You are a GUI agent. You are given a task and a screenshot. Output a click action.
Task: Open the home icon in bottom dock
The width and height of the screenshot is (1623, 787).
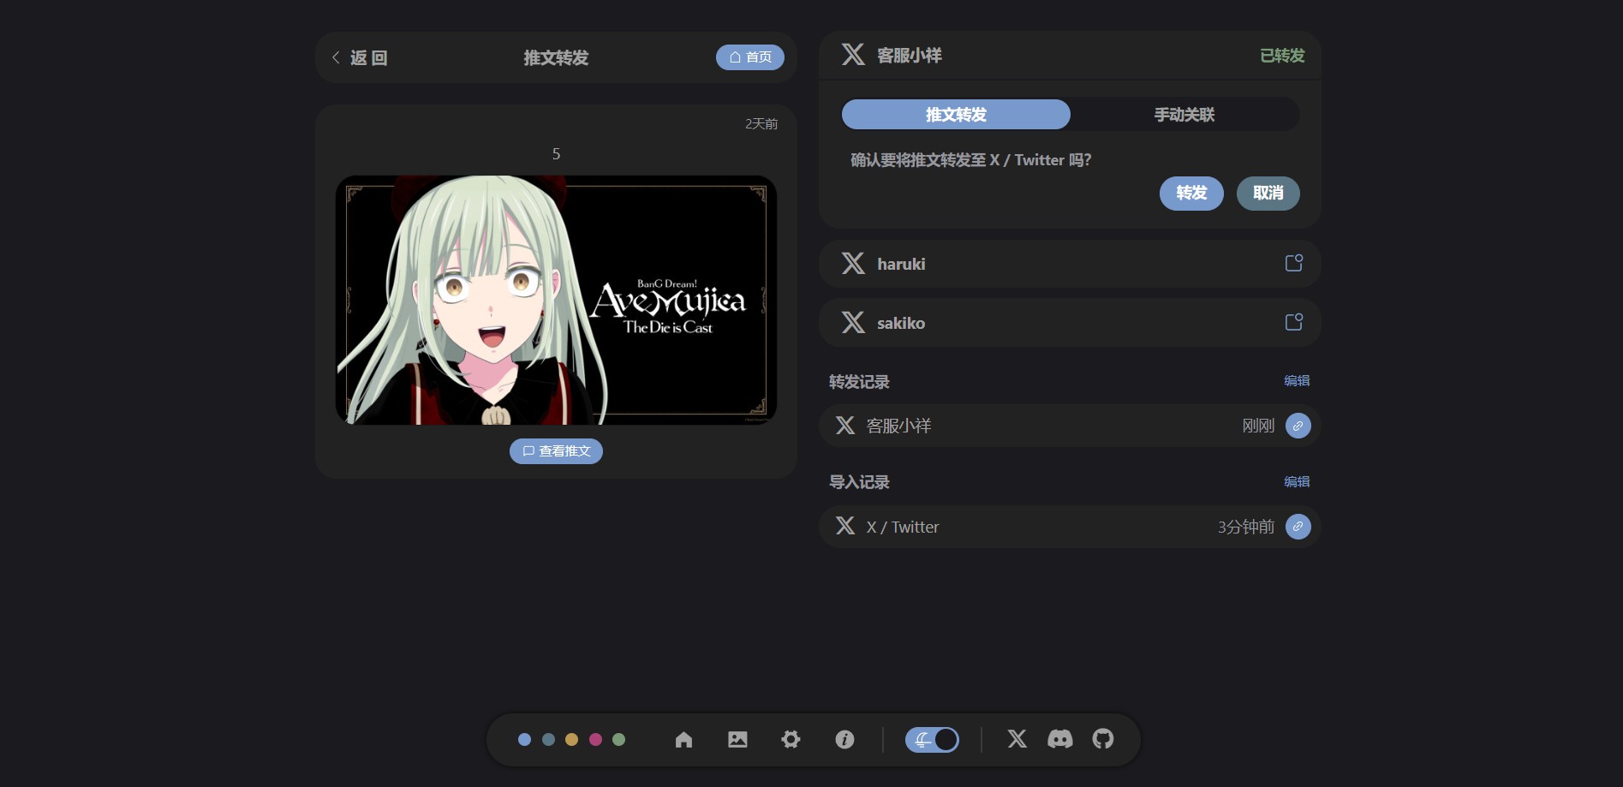pyautogui.click(x=683, y=739)
